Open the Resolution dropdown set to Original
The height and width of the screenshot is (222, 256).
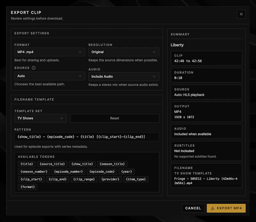(124, 52)
